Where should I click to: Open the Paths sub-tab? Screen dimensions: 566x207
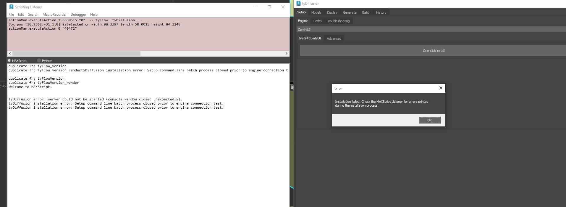click(x=317, y=21)
